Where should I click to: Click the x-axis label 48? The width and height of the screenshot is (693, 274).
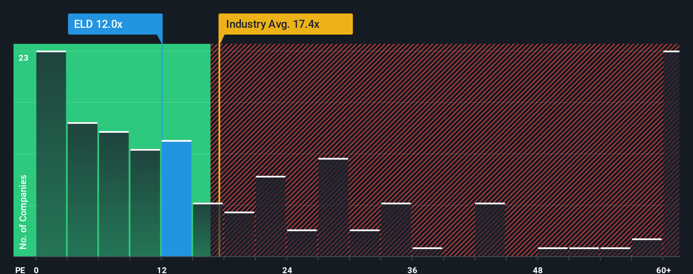click(x=537, y=270)
